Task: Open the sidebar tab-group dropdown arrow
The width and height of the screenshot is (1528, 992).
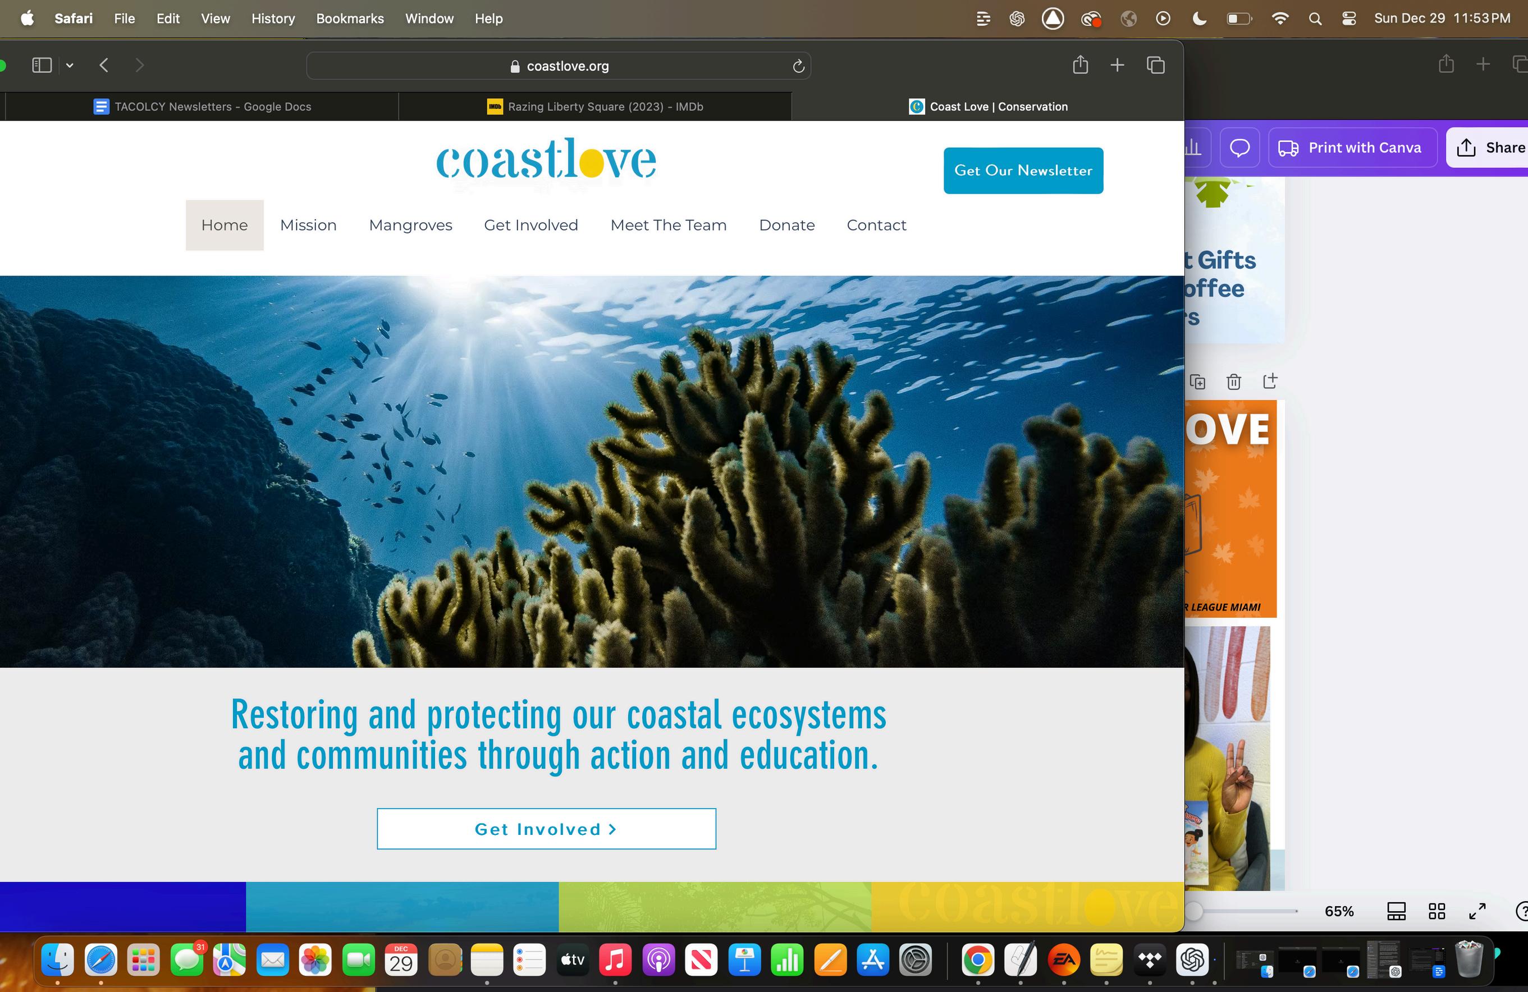Action: tap(70, 66)
